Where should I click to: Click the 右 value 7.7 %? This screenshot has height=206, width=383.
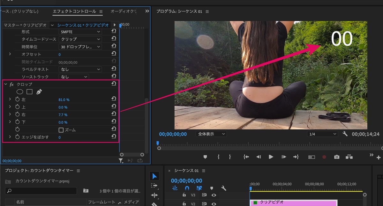63,114
